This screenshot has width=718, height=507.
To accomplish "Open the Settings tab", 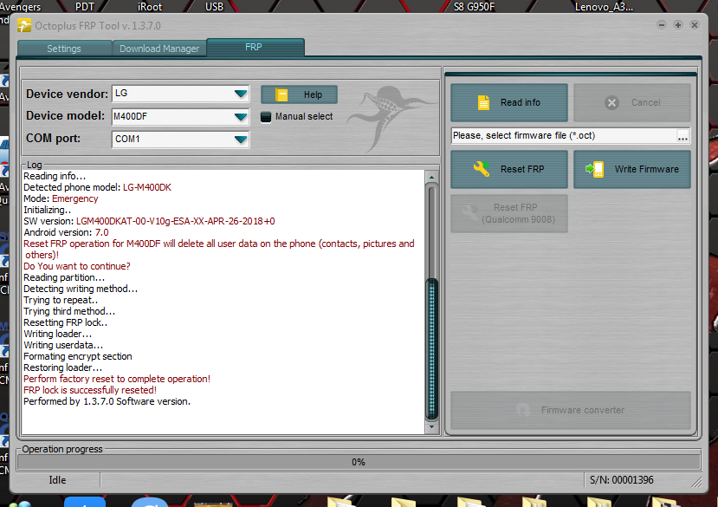I will click(64, 49).
